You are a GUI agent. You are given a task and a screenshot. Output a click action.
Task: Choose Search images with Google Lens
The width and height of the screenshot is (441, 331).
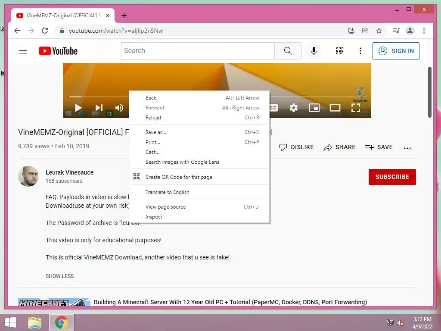click(199, 162)
